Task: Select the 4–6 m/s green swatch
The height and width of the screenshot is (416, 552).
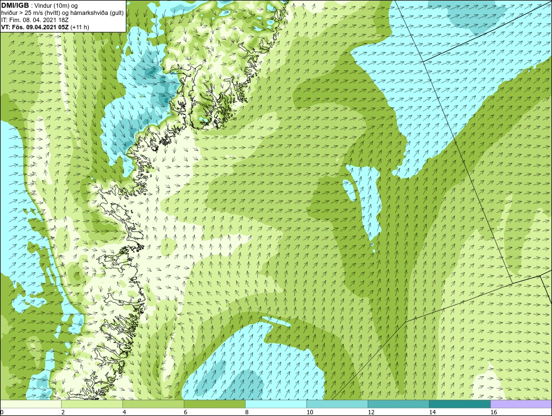Action: (x=153, y=404)
